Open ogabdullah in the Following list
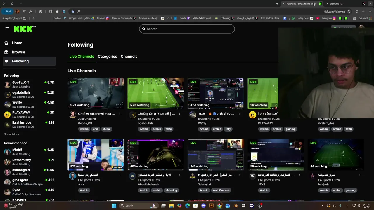The image size is (374, 210). [29, 94]
